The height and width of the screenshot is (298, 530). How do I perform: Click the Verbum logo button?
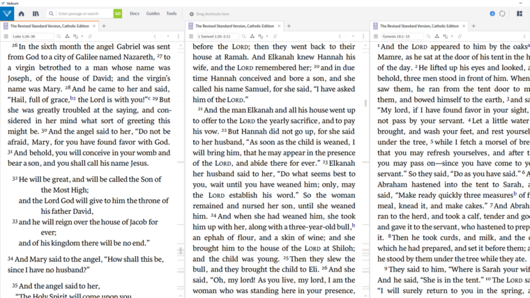7,14
